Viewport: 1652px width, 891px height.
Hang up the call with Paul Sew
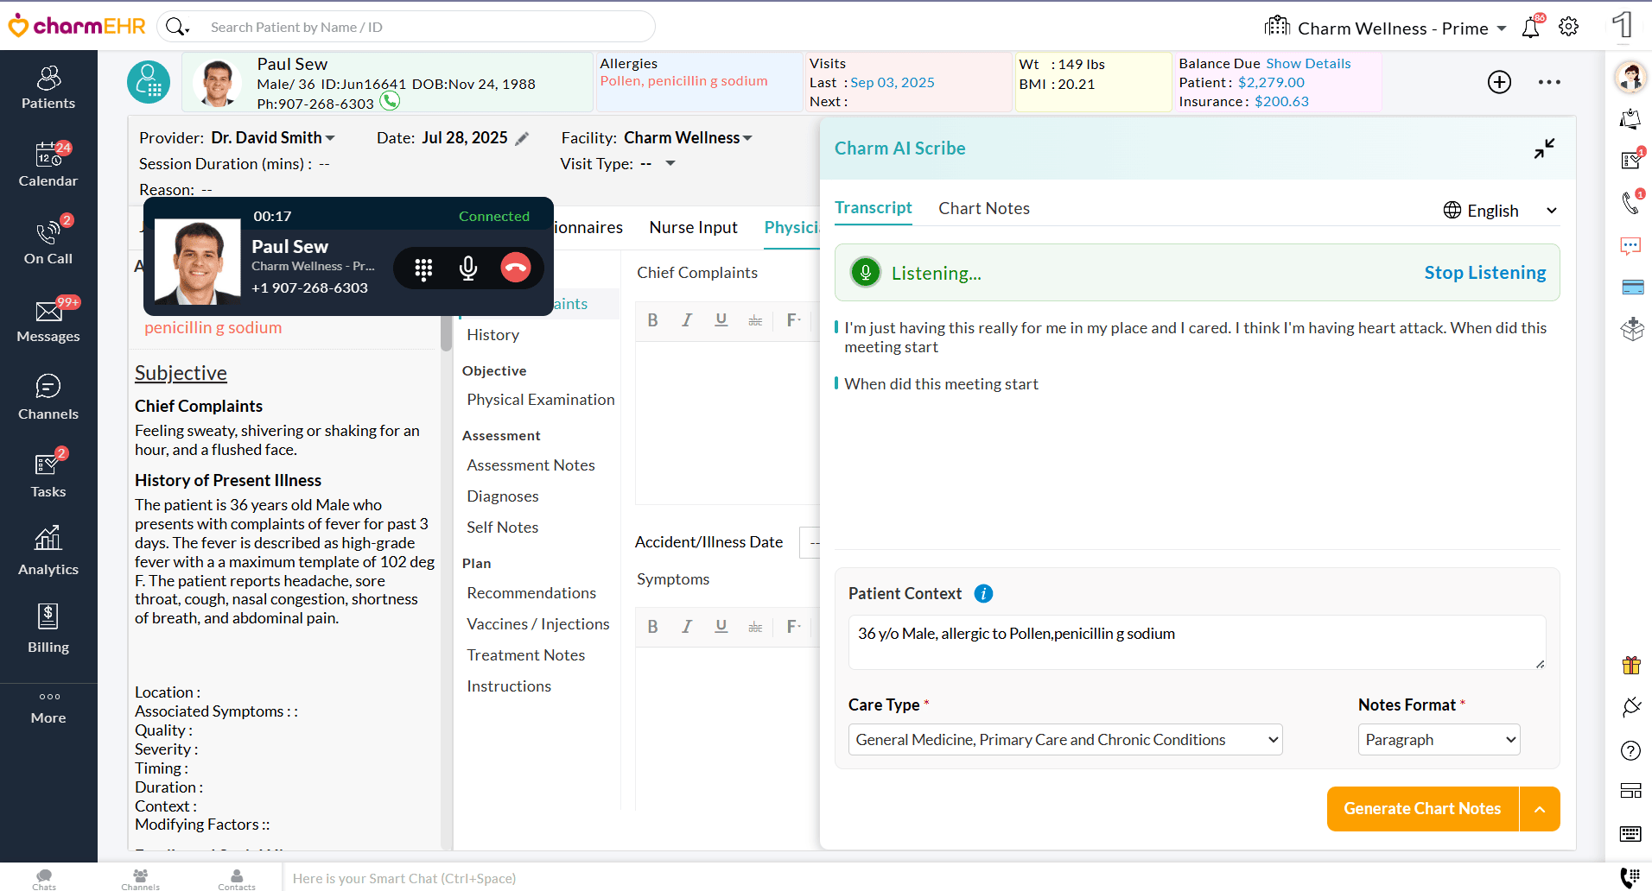(x=515, y=269)
